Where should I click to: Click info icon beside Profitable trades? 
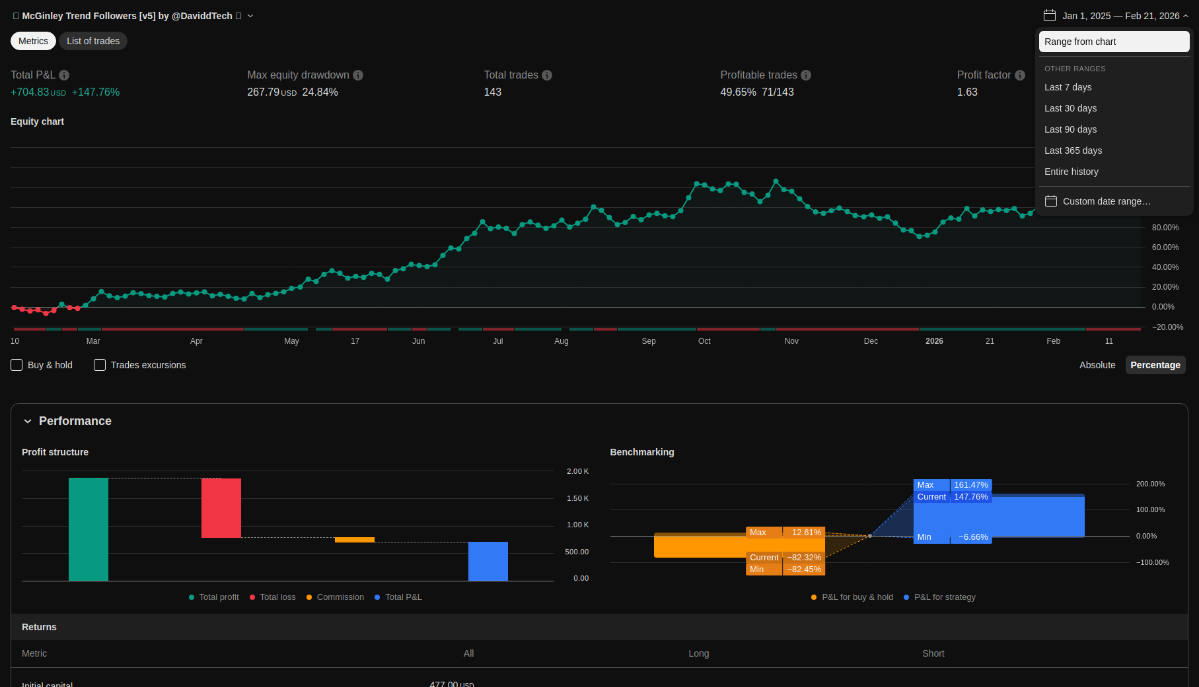(x=806, y=75)
